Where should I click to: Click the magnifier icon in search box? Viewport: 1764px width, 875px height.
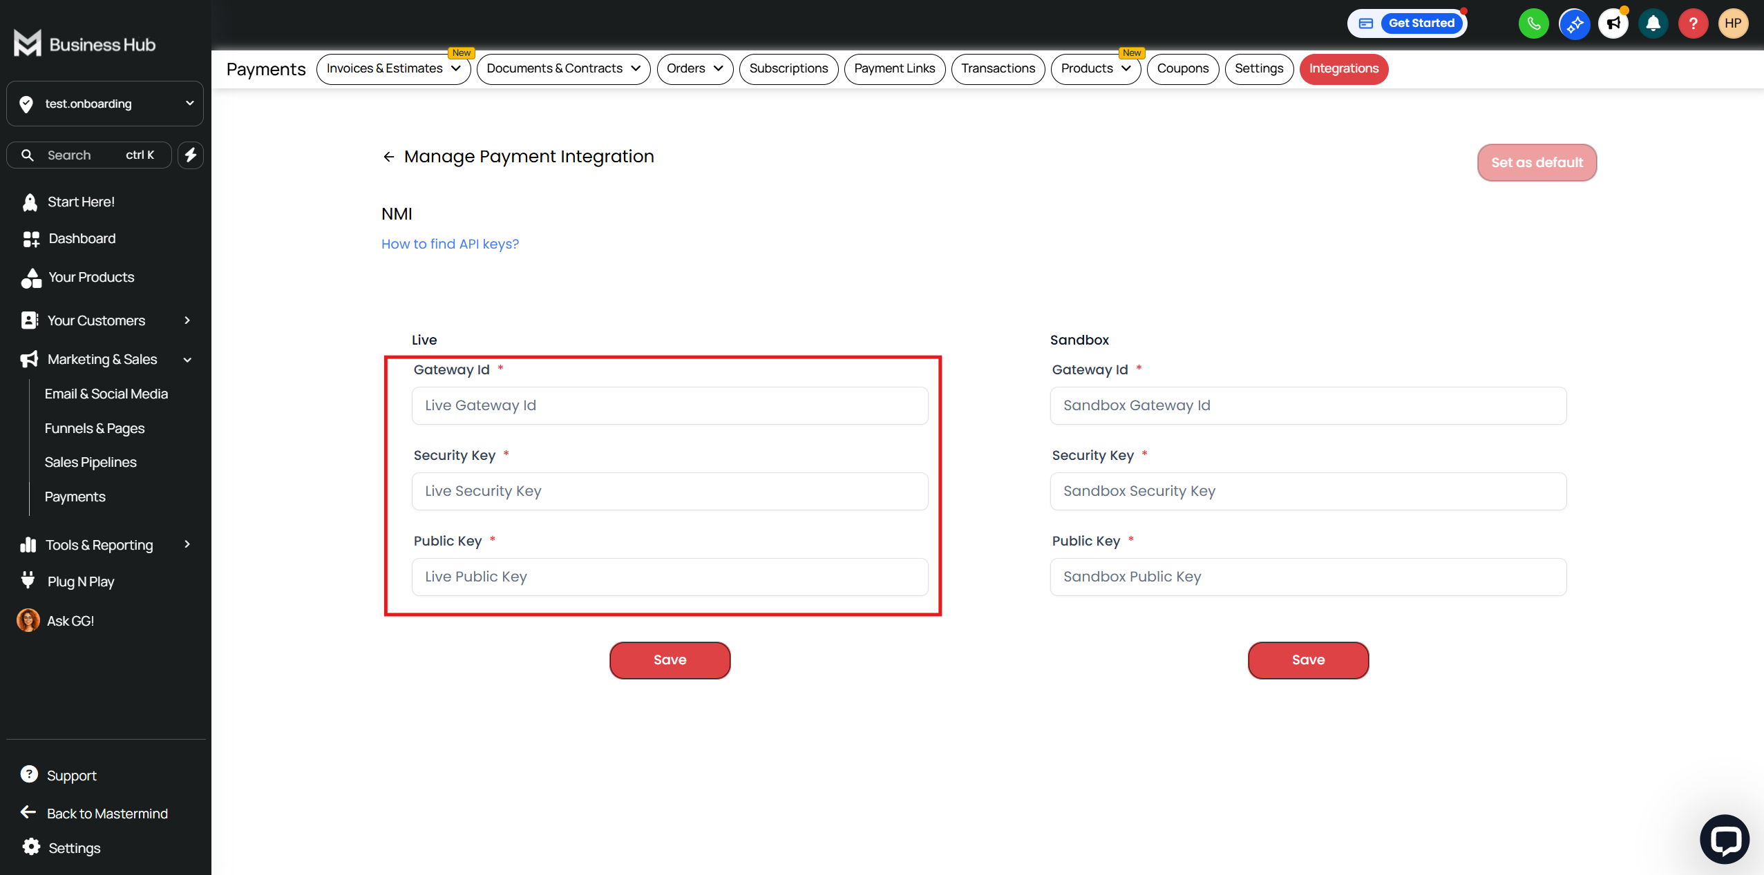28,155
